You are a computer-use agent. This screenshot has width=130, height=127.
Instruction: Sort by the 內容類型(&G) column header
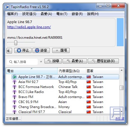click(72, 71)
